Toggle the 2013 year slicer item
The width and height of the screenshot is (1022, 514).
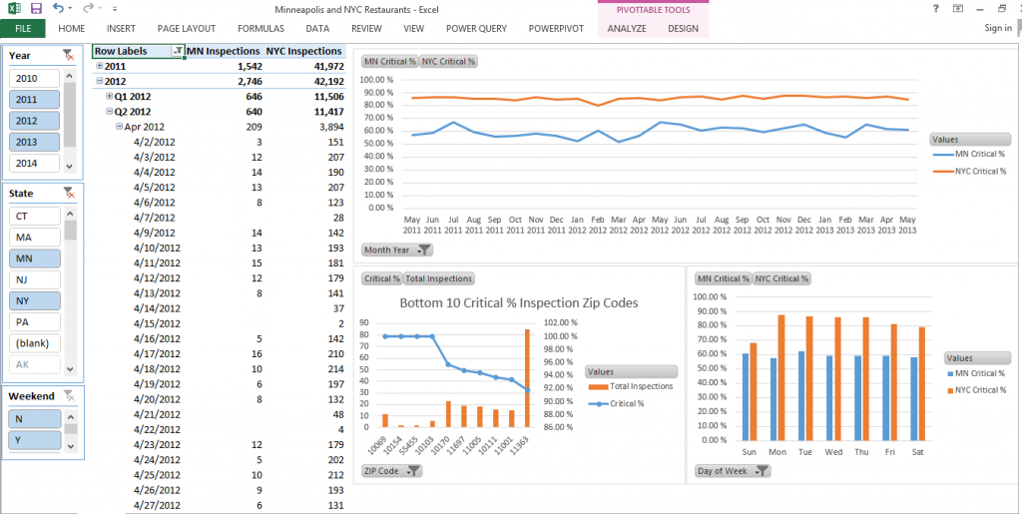[35, 142]
